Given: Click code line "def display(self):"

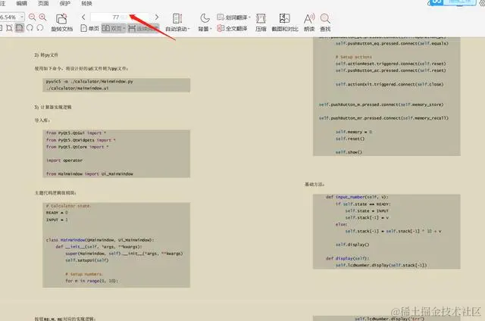Looking at the screenshot, I should pos(347,259).
